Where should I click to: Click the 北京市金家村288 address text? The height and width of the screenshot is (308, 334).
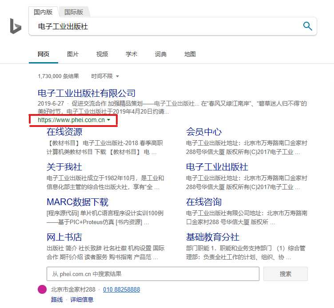[x=73, y=289]
